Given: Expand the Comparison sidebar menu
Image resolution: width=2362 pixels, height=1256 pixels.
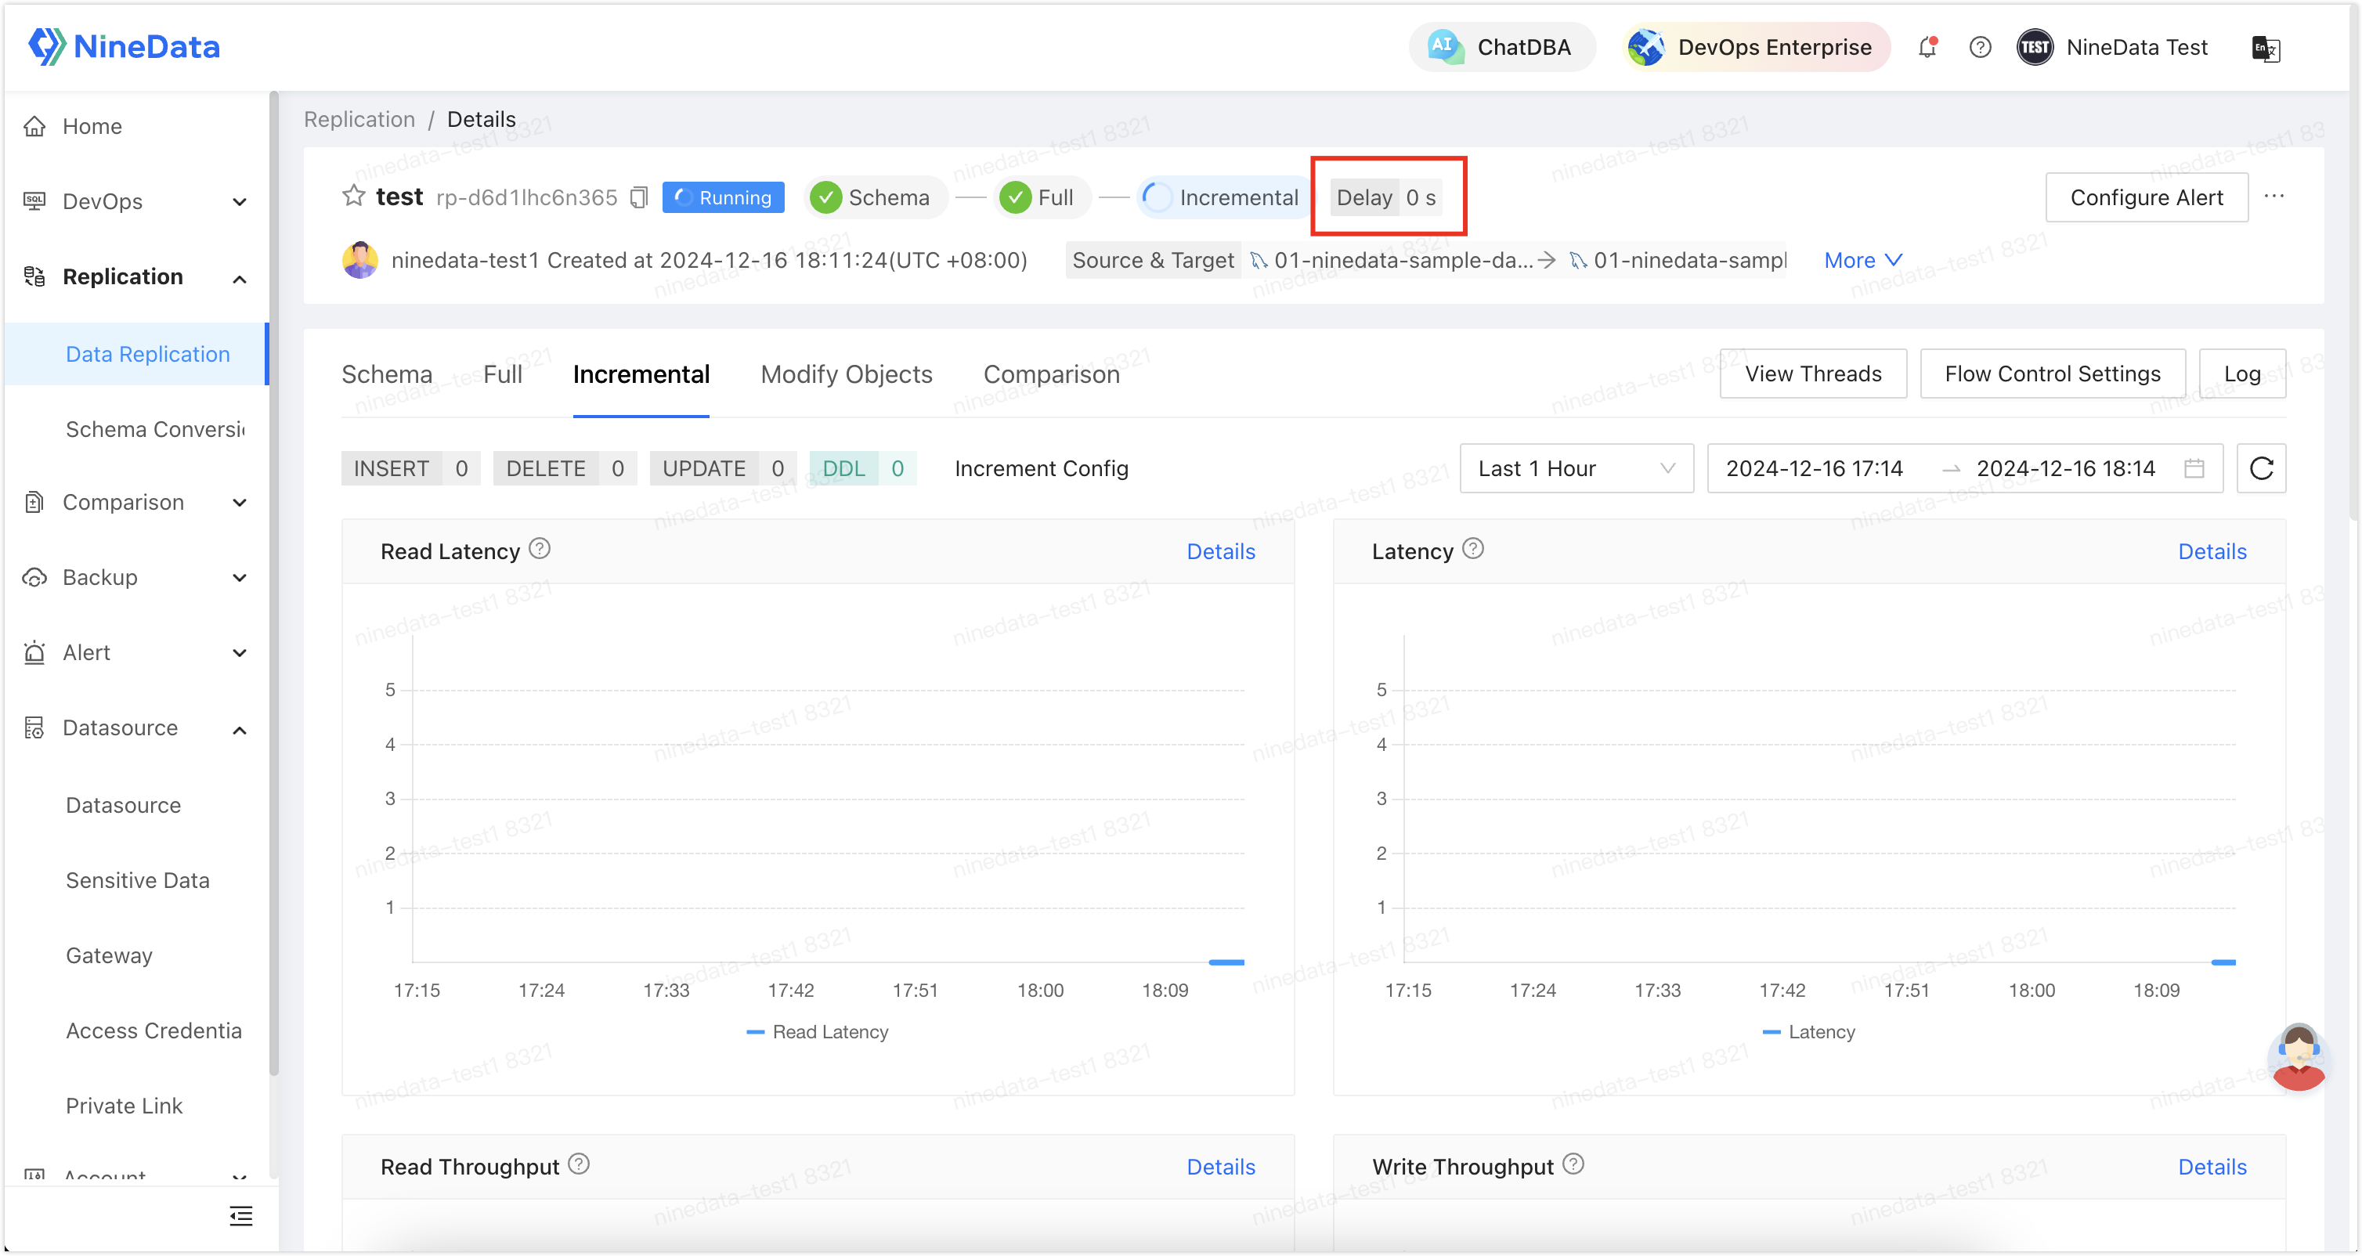Looking at the screenshot, I should (135, 503).
